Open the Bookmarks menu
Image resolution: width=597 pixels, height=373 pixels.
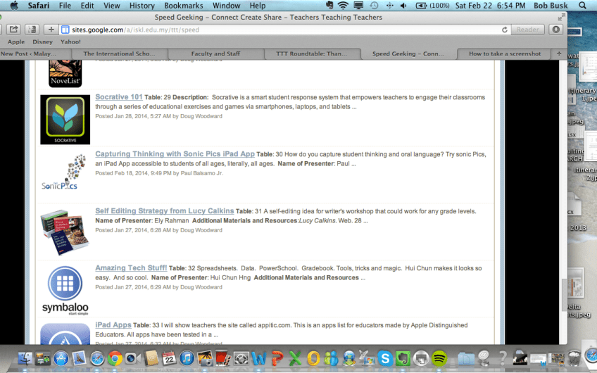coord(183,6)
